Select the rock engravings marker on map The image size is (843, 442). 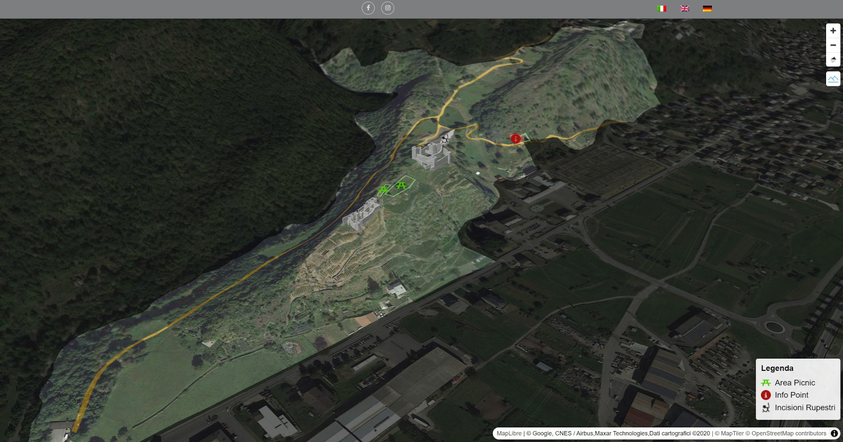(444, 139)
